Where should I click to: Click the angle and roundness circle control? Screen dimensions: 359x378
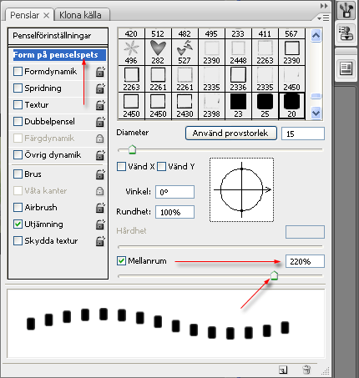(x=241, y=190)
